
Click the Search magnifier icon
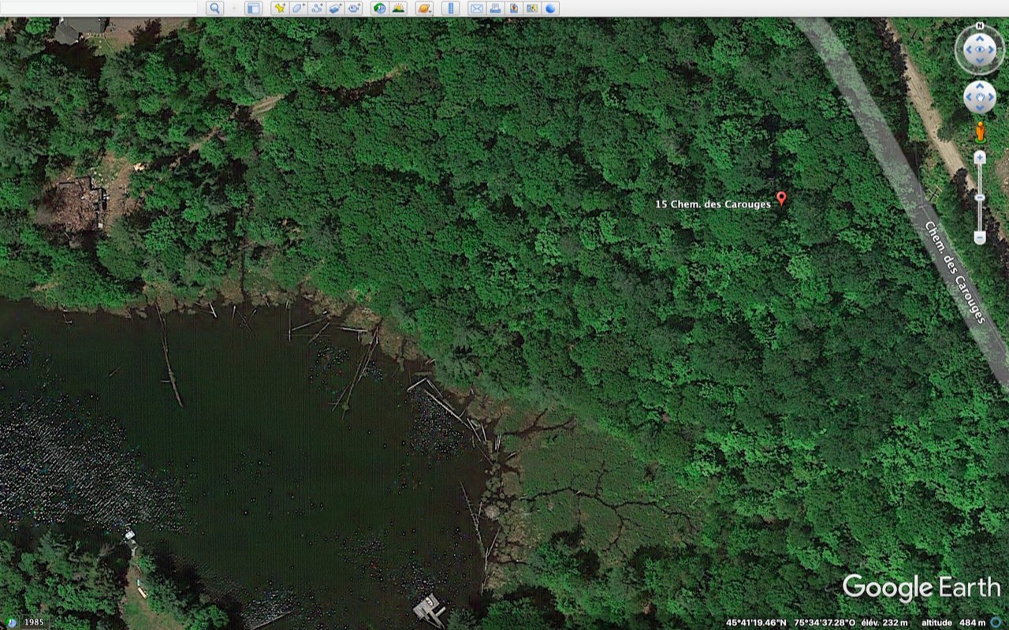(215, 8)
